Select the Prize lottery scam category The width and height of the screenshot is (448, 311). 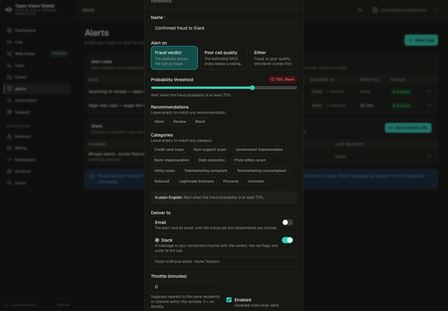coord(250,160)
